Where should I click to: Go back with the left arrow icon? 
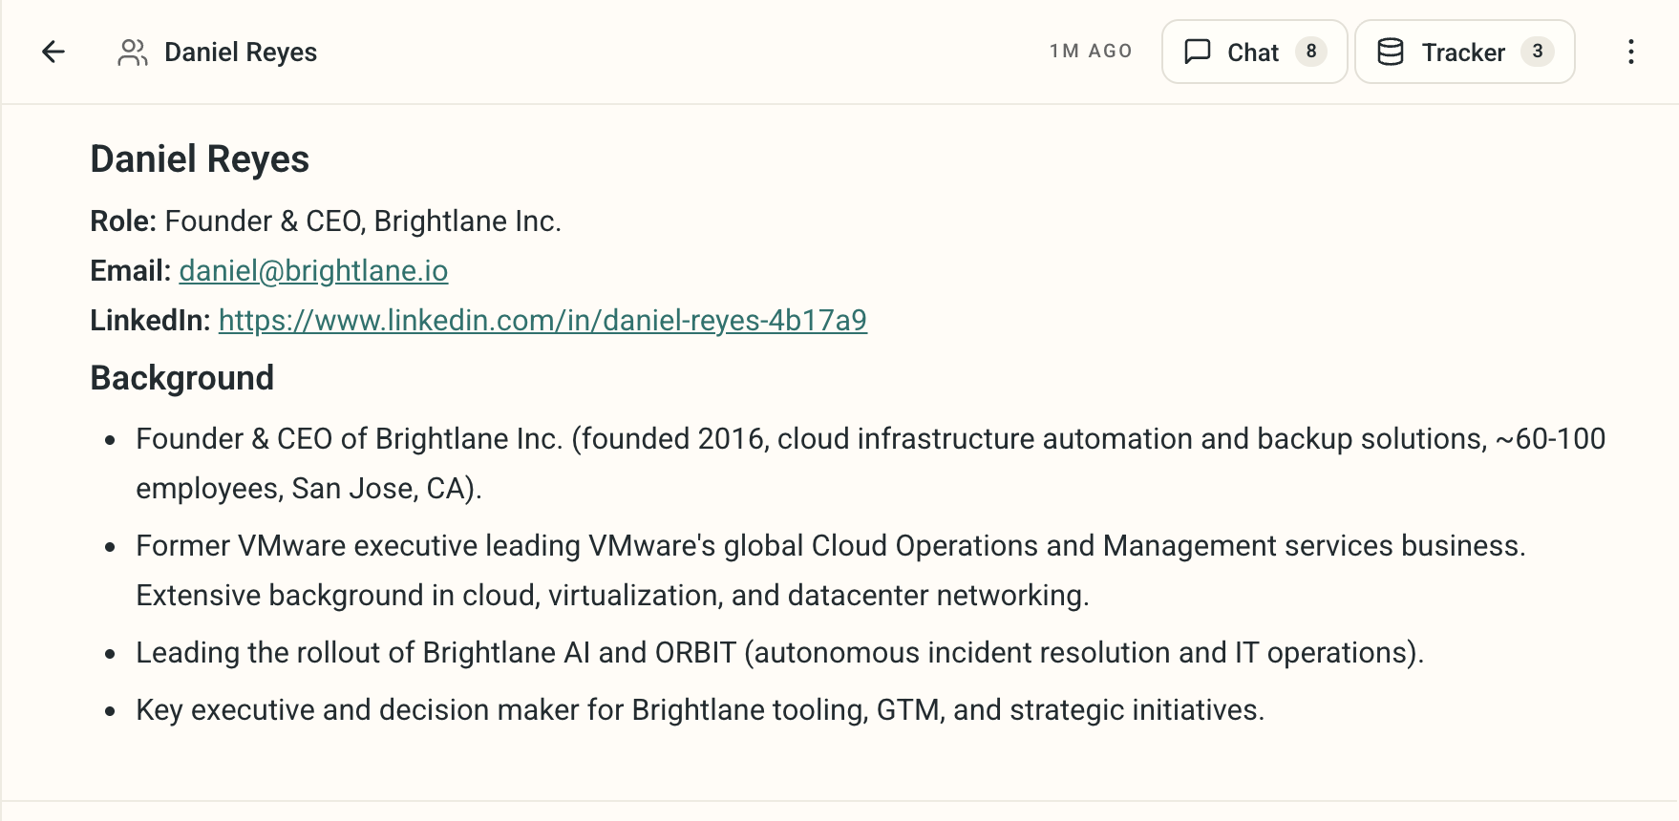click(53, 52)
